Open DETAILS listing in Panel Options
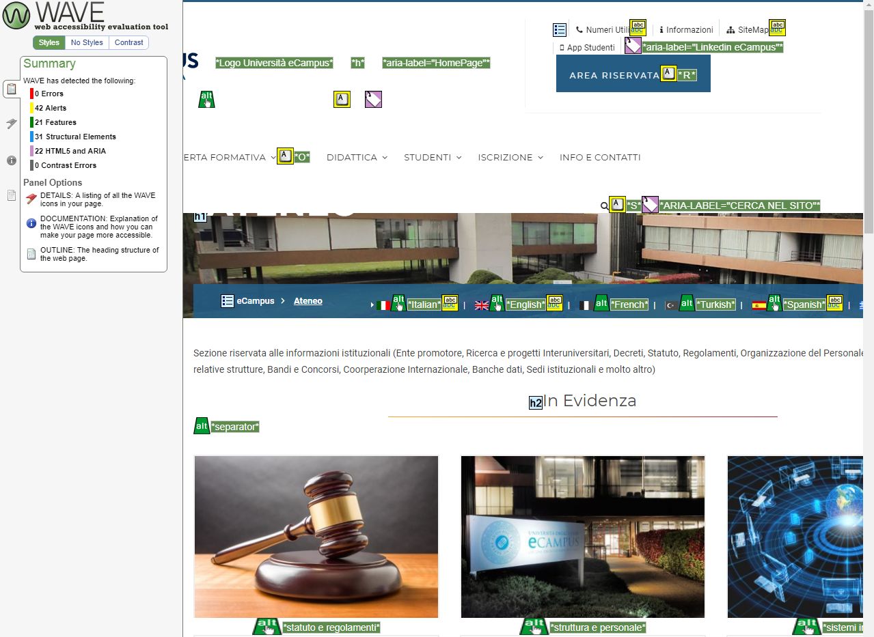This screenshot has width=874, height=637. (x=92, y=199)
